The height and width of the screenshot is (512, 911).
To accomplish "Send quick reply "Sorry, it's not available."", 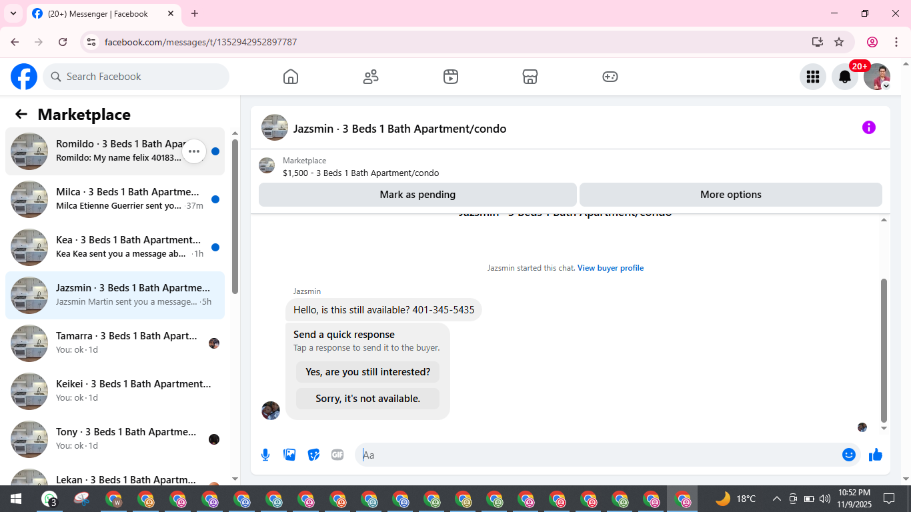I will 368,399.
